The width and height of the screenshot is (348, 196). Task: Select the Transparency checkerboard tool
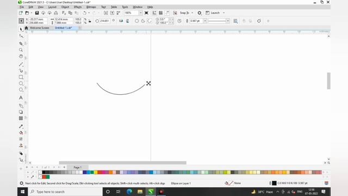21,118
